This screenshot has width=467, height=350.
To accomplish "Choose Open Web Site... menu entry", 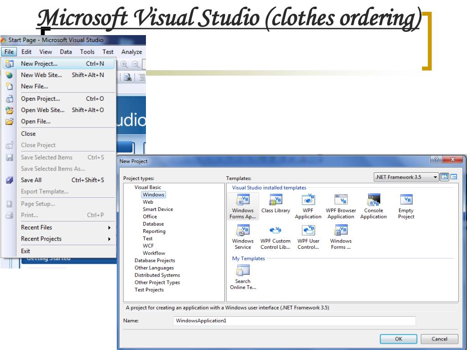I will 58,110.
